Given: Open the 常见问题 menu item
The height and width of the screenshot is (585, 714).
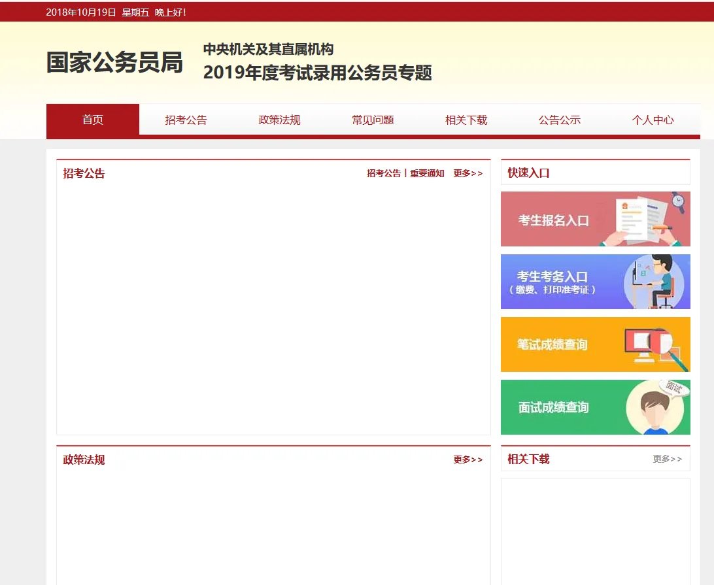Looking at the screenshot, I should (372, 120).
